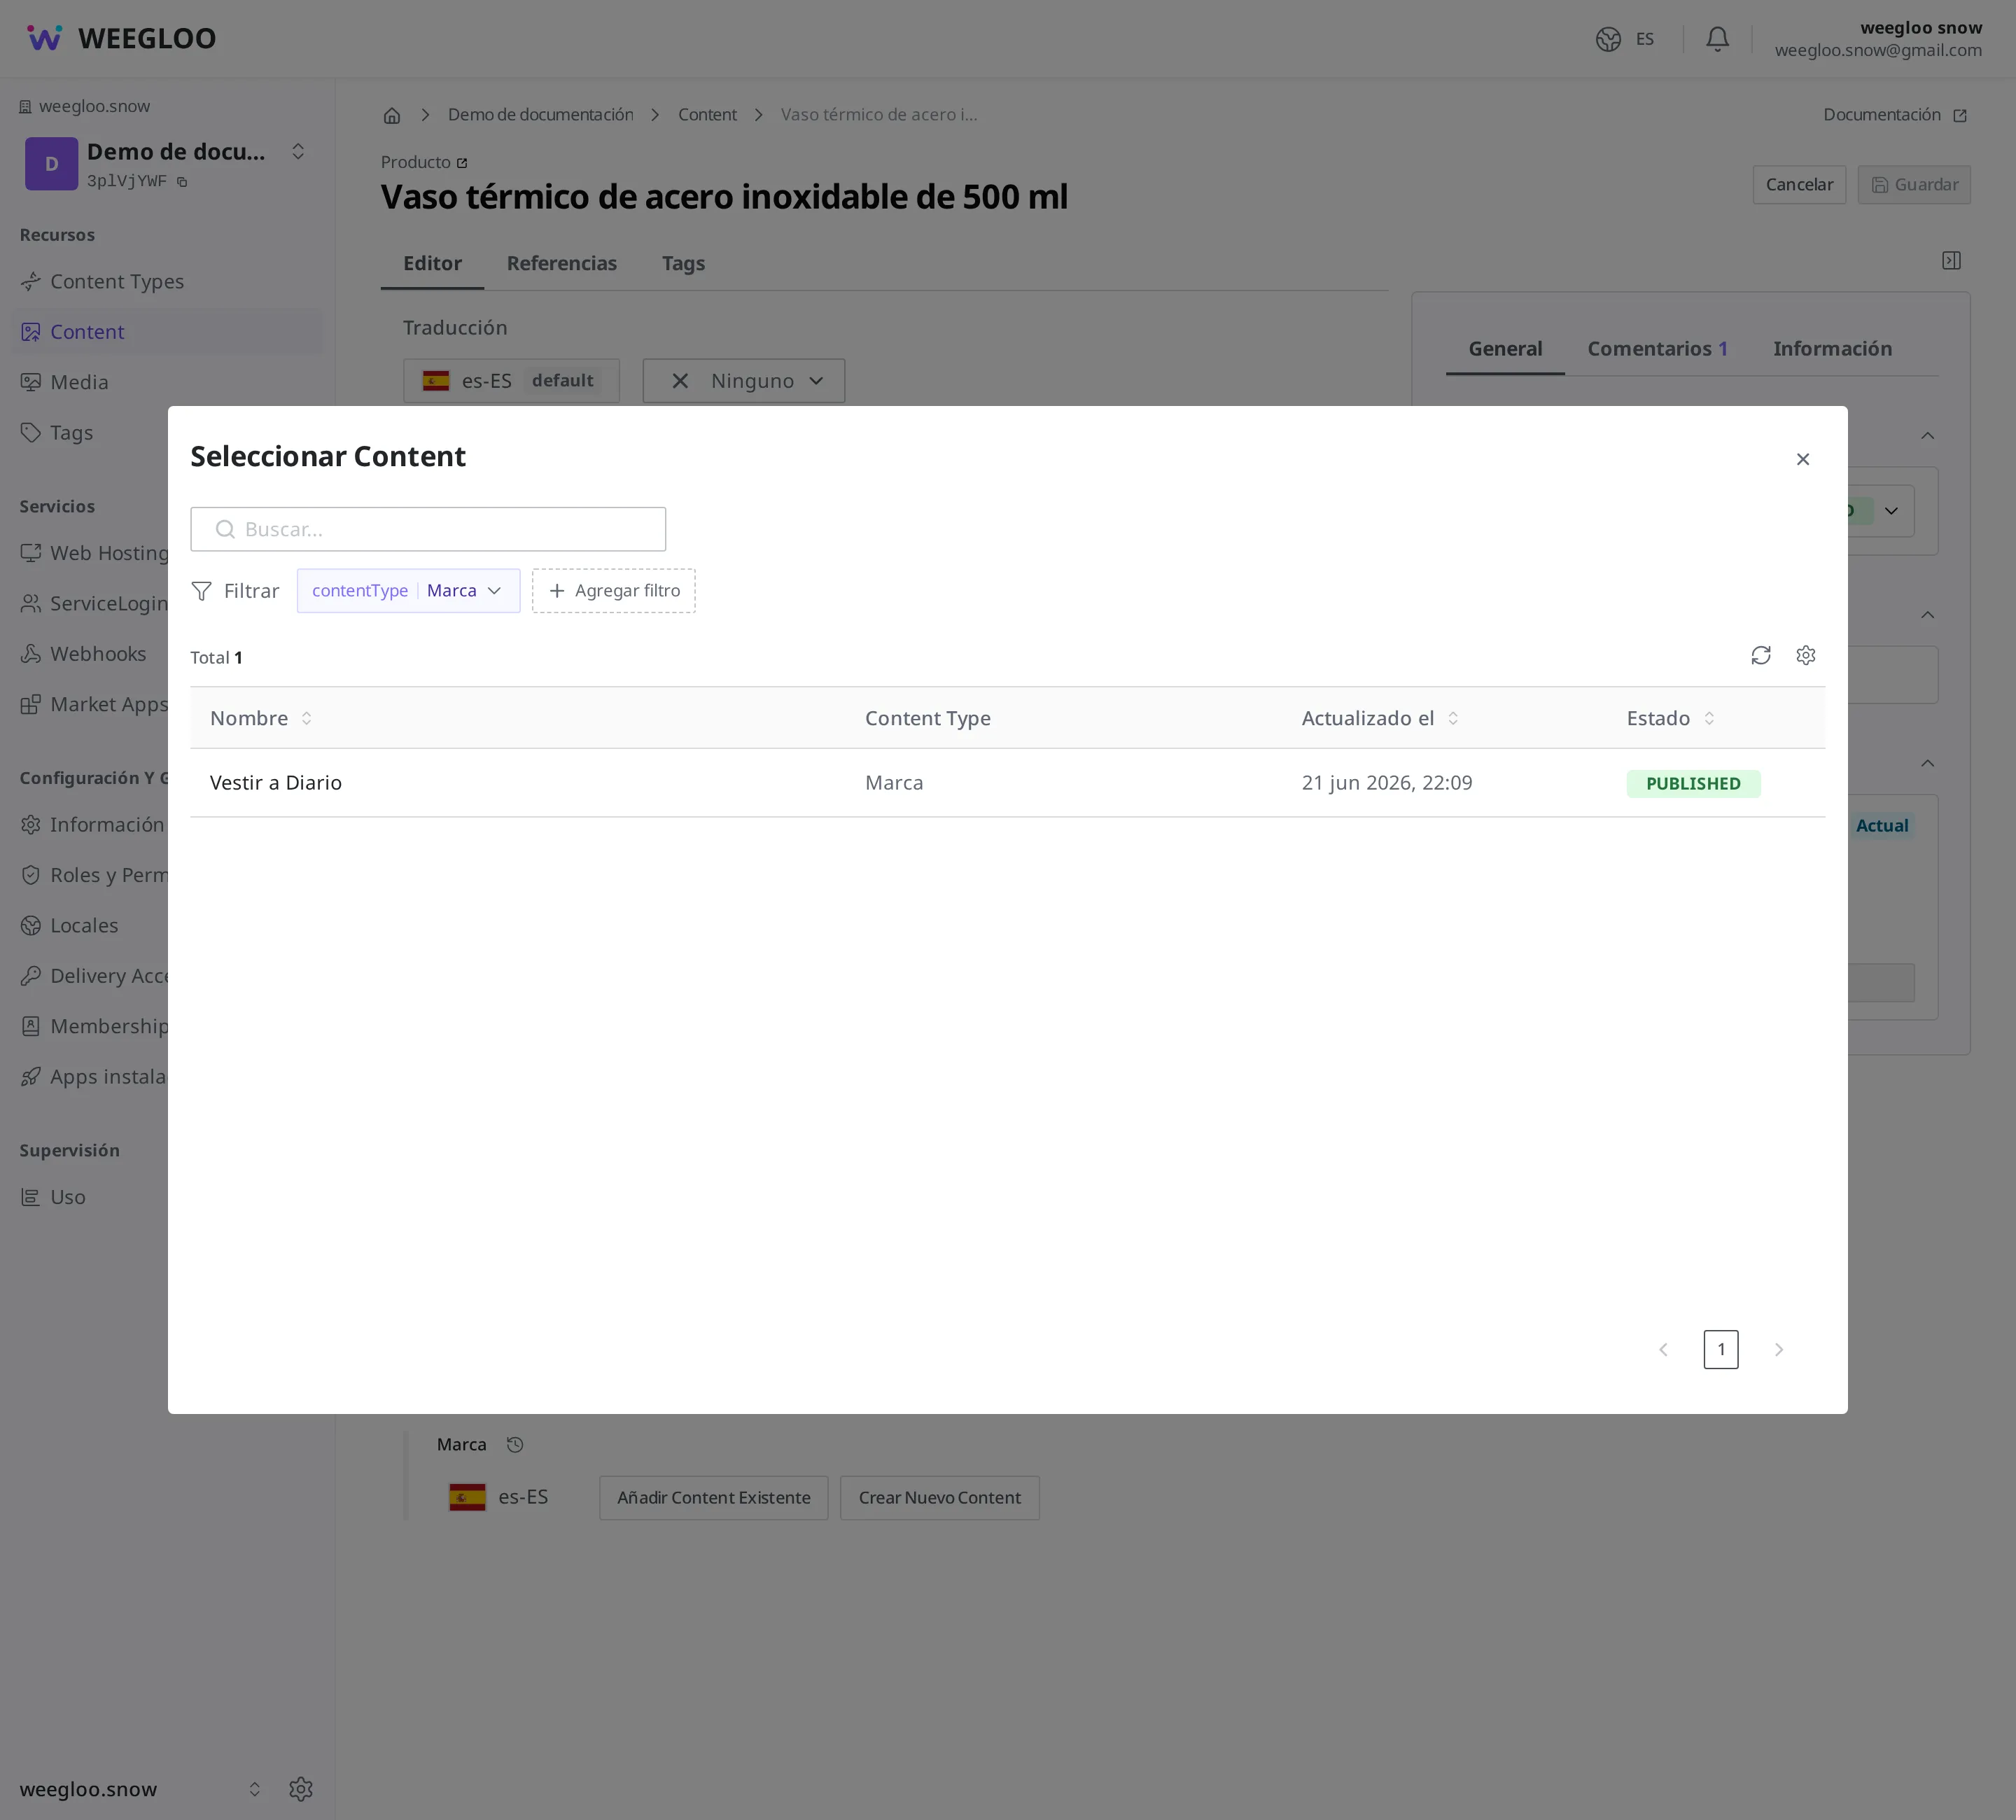This screenshot has height=1820, width=2016.
Task: Open Tags in sidebar
Action: [x=71, y=433]
